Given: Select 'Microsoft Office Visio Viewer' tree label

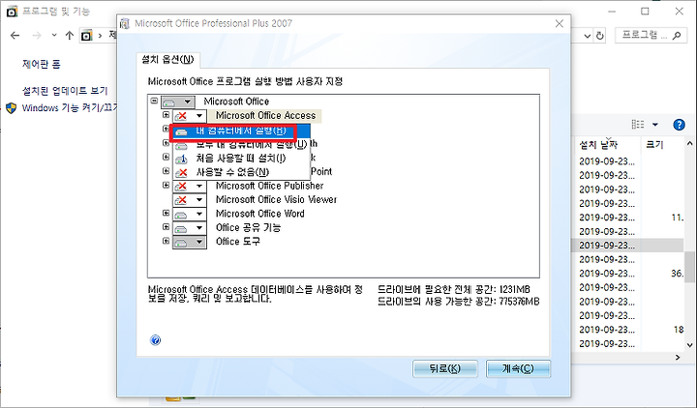Looking at the screenshot, I should pos(276,199).
